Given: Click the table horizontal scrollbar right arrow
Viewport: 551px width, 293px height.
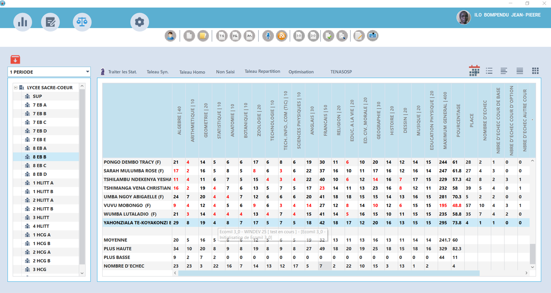Looking at the screenshot, I should 526,273.
